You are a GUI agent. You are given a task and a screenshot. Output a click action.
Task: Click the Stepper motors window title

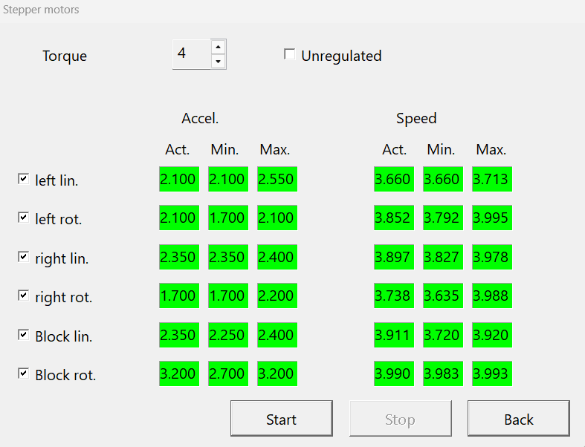point(41,10)
